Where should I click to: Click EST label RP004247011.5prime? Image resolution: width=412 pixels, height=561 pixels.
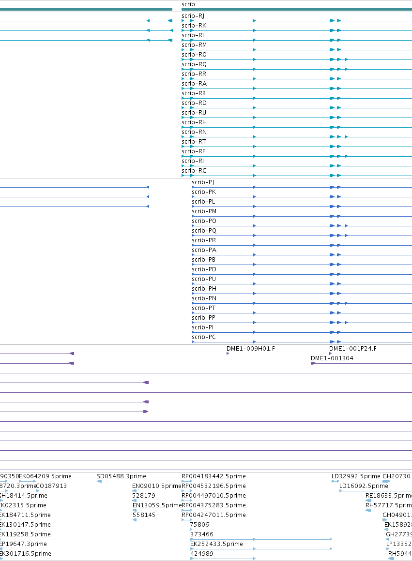click(214, 515)
